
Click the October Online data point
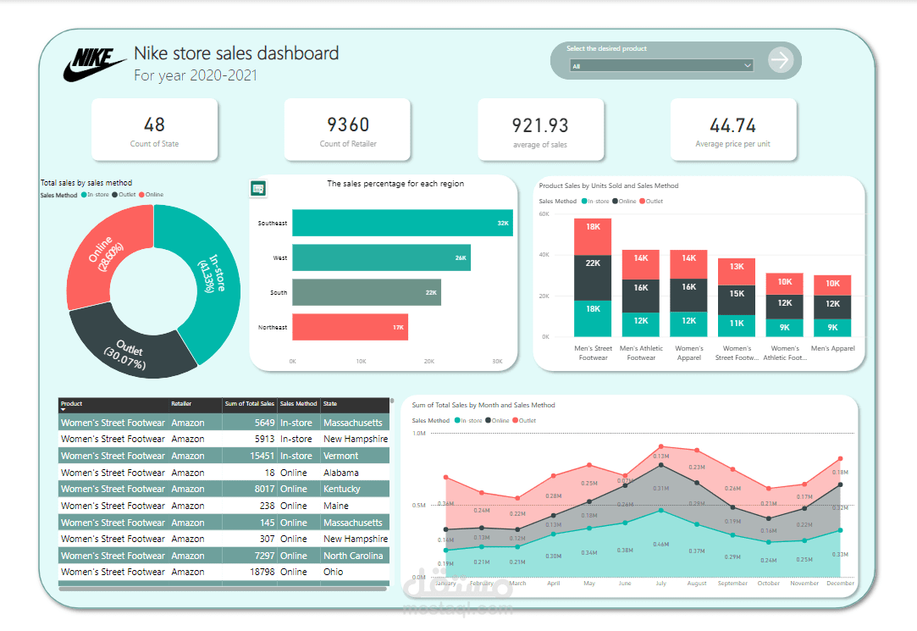click(x=769, y=518)
